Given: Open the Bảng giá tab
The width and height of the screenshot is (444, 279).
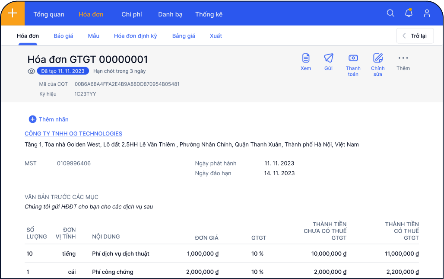Looking at the screenshot, I should tap(184, 36).
